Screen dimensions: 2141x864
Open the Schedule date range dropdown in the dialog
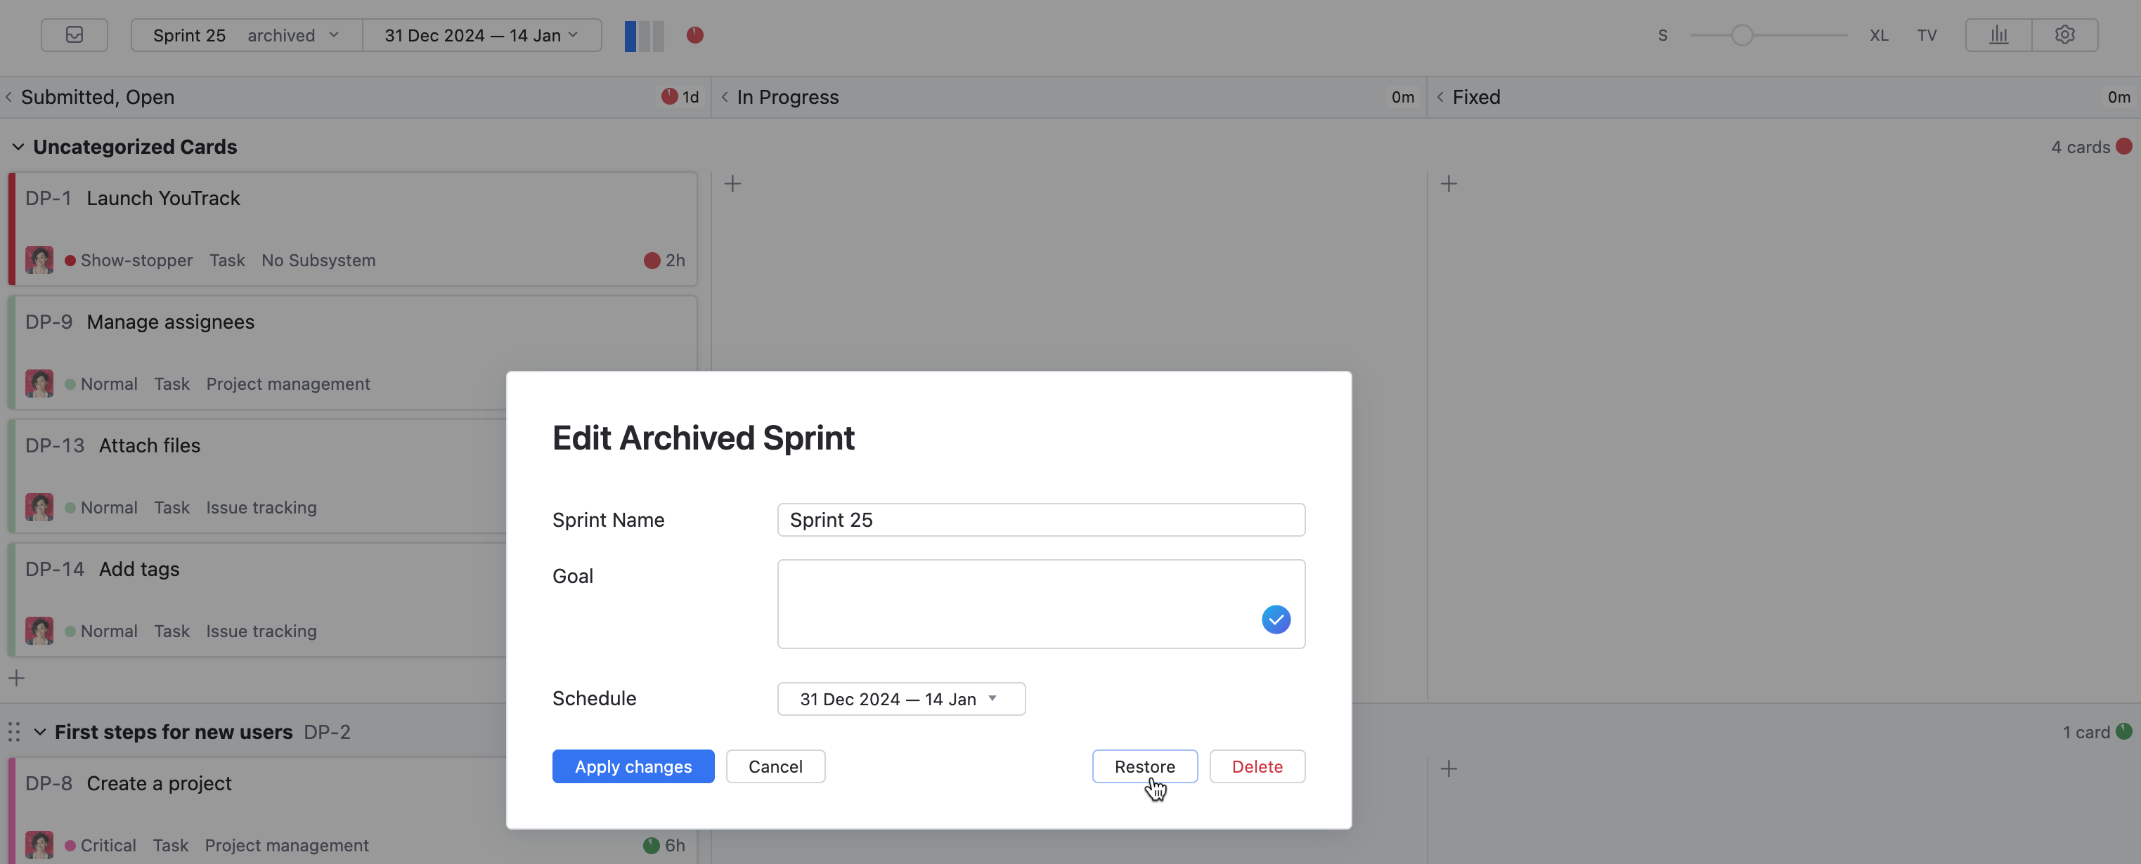click(x=900, y=699)
